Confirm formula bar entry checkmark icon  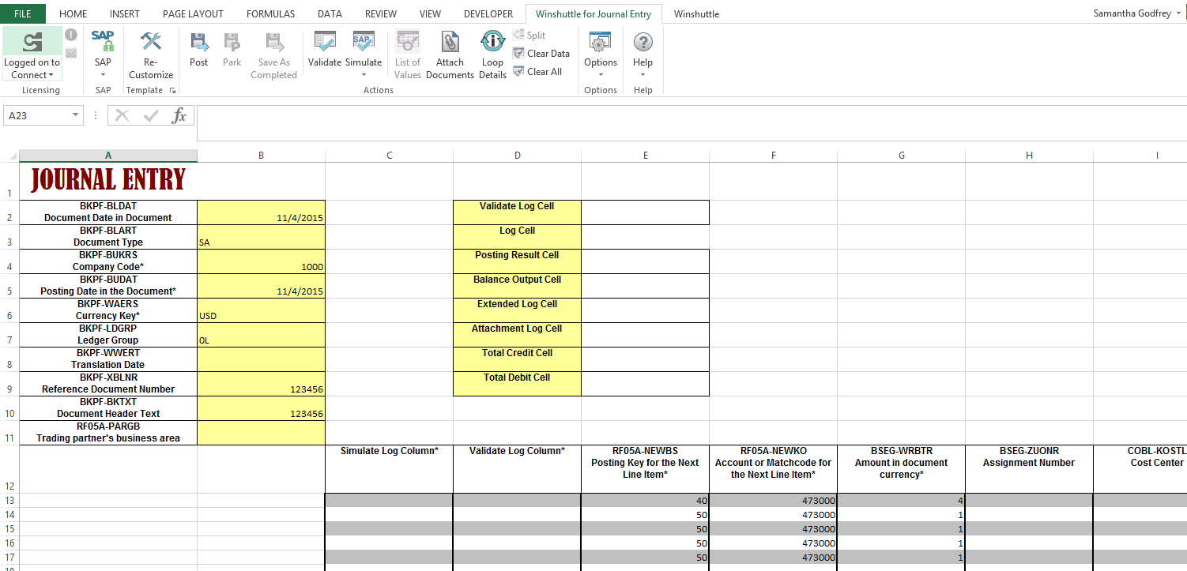[x=151, y=115]
